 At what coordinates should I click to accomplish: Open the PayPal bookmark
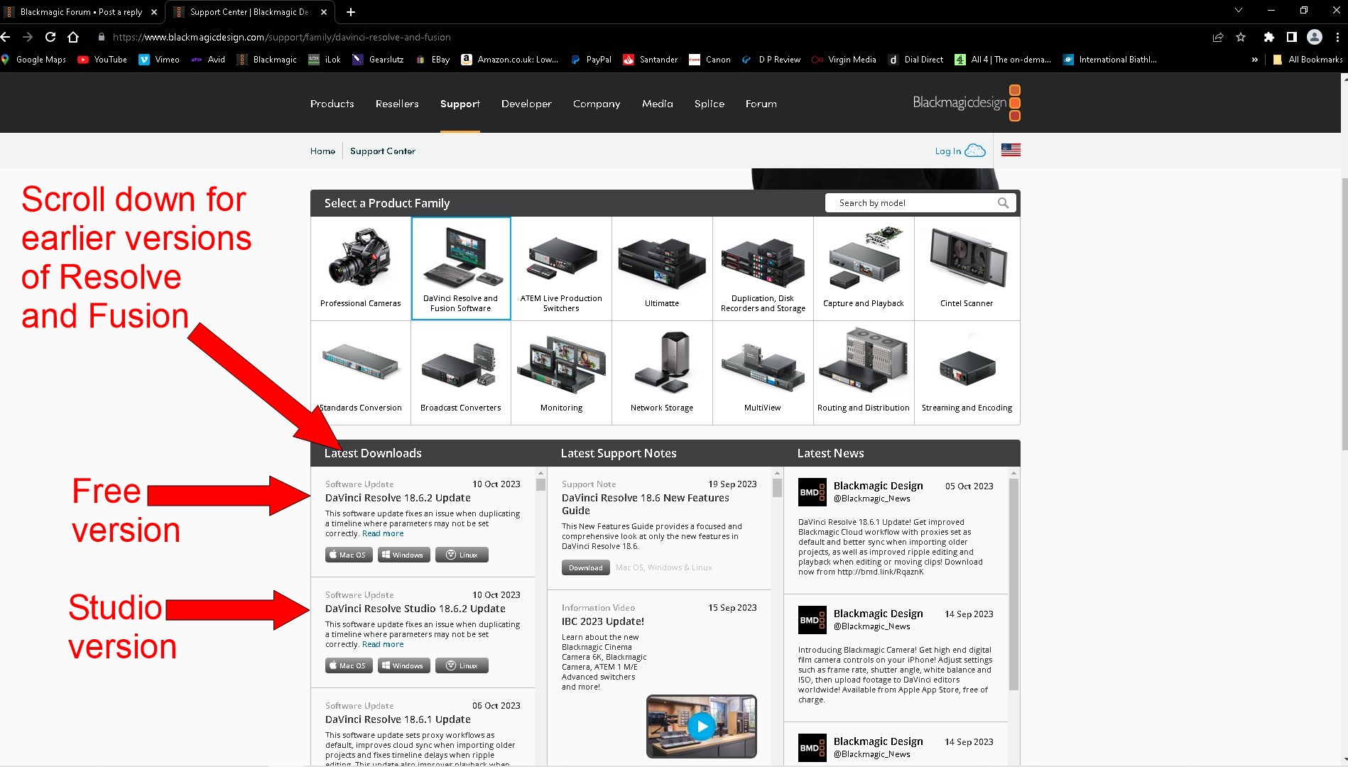pyautogui.click(x=591, y=60)
